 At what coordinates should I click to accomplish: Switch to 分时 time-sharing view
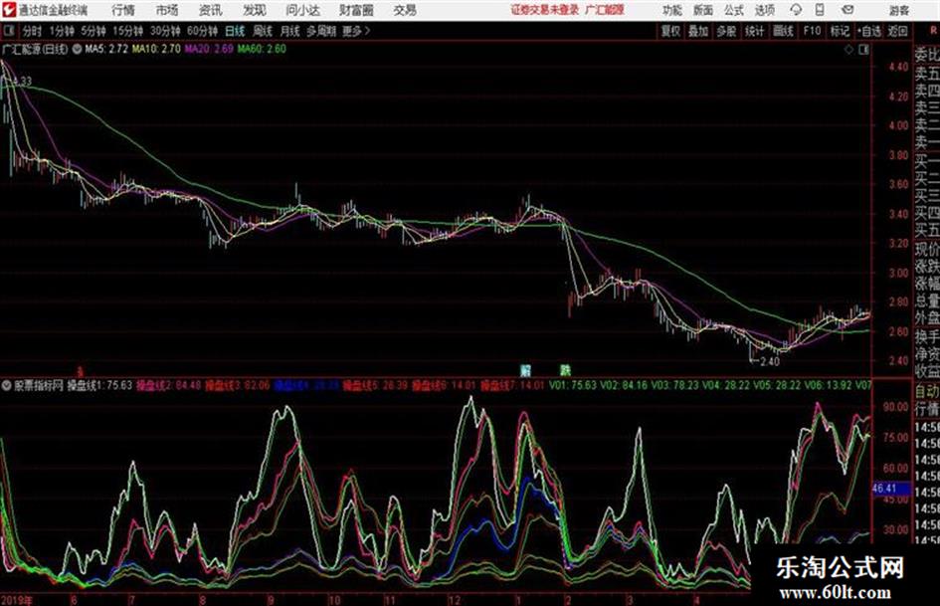tap(33, 31)
